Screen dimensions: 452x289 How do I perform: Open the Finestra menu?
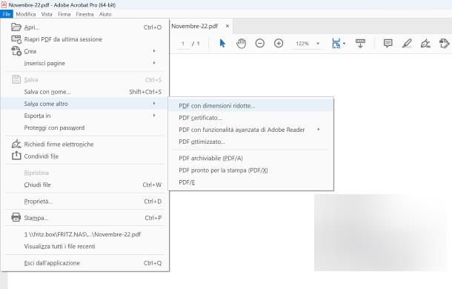click(84, 14)
